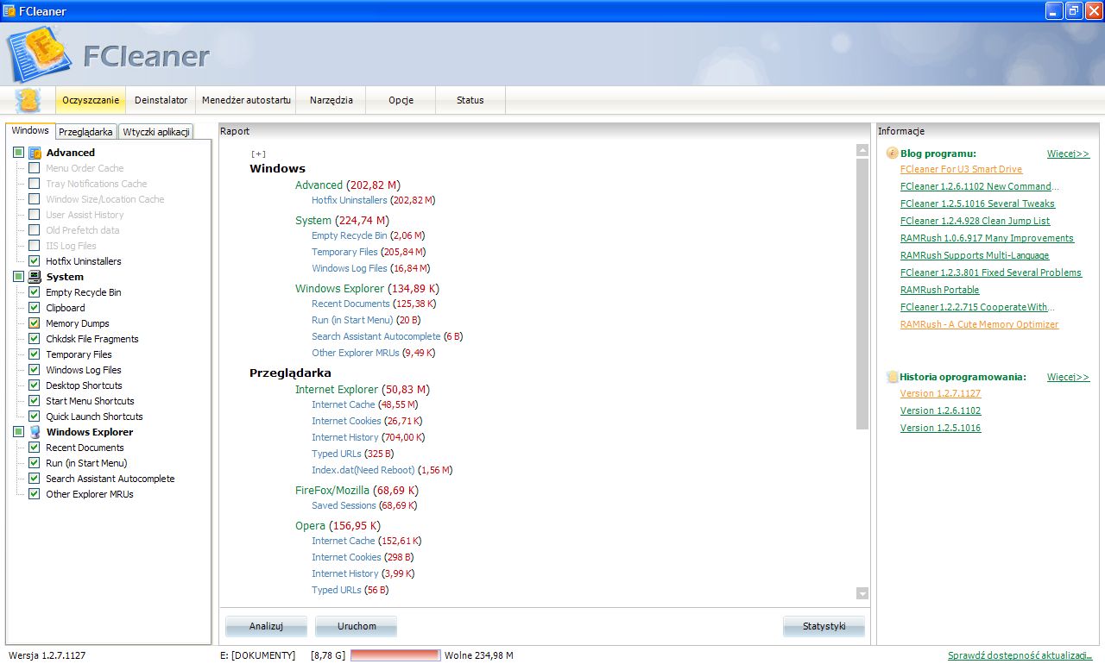Select Index.dat(Need Reboot) report entry
Screen dimensions: 1105x664
pyautogui.click(x=363, y=470)
